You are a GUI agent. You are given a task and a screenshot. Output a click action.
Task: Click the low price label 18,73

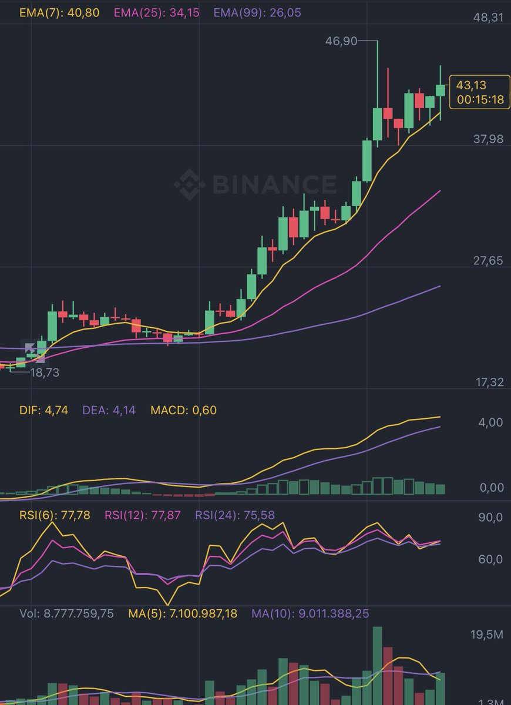pyautogui.click(x=45, y=372)
